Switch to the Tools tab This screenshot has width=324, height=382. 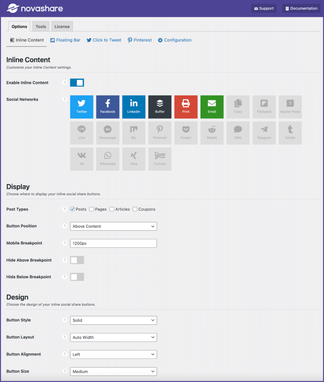[x=41, y=26]
